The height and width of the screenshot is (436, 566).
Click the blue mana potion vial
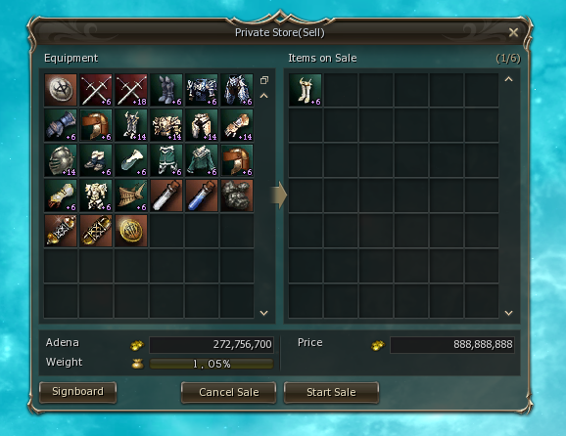[202, 196]
